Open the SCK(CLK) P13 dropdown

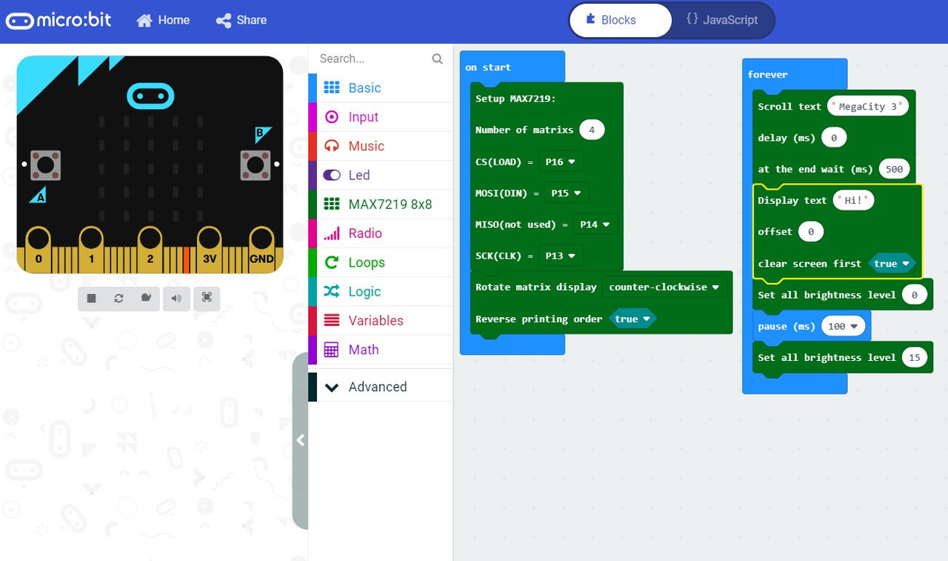click(x=561, y=256)
